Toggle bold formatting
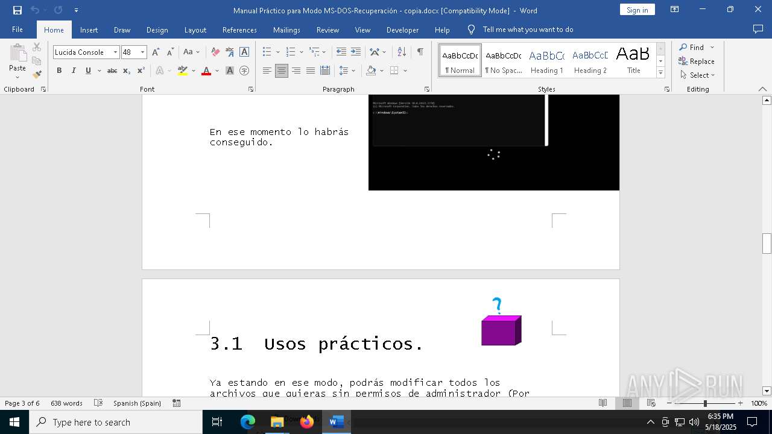This screenshot has width=772, height=434. [x=59, y=71]
